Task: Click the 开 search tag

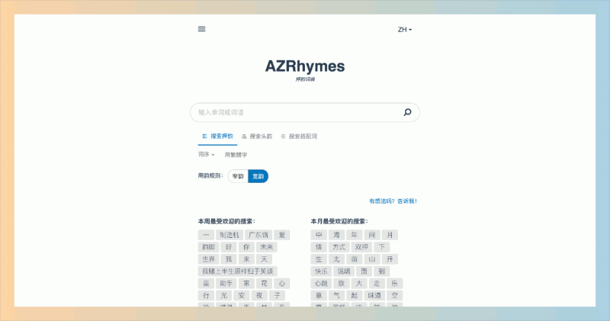Action: [x=390, y=259]
